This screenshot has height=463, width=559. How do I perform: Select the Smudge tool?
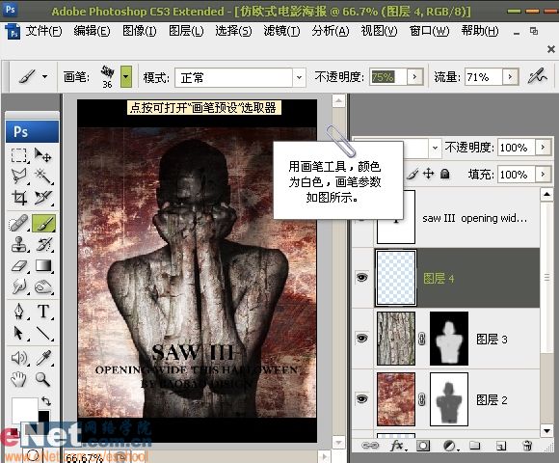click(18, 286)
